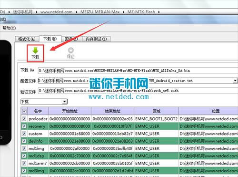This screenshot has height=177, width=238.
Task: Uncheck the md1dsp partition checkbox
Action: click(x=24, y=156)
